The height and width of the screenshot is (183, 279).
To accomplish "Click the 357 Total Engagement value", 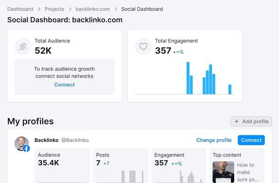I will 163,51.
